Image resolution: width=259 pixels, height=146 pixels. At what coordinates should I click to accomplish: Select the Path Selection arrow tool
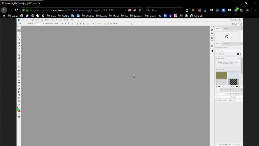19,92
